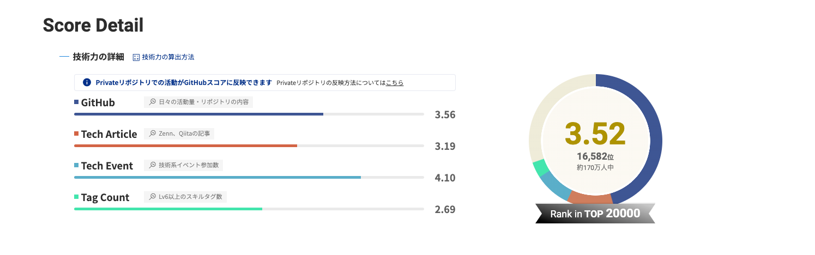Click the Rank in TOP 20000 ribbon
This screenshot has height=255, width=815.
coord(595,214)
